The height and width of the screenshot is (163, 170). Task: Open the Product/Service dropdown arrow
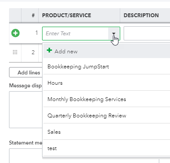point(114,34)
